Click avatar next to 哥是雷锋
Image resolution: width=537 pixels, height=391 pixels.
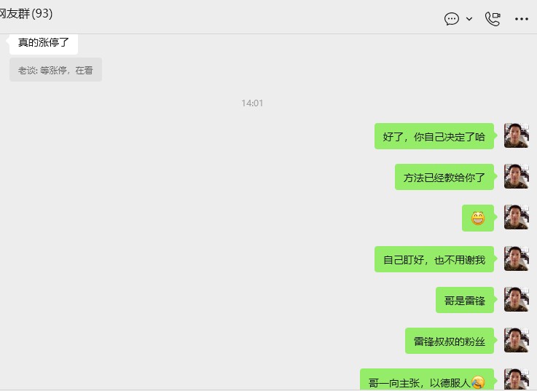pos(516,299)
